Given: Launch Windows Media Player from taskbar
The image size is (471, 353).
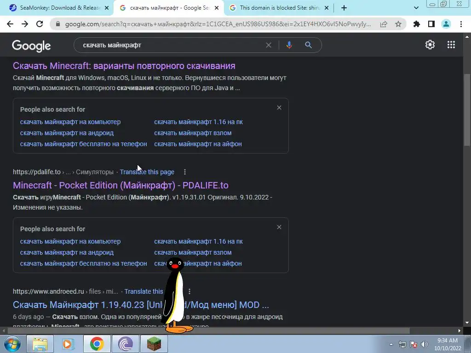Looking at the screenshot, I should click(x=68, y=344).
